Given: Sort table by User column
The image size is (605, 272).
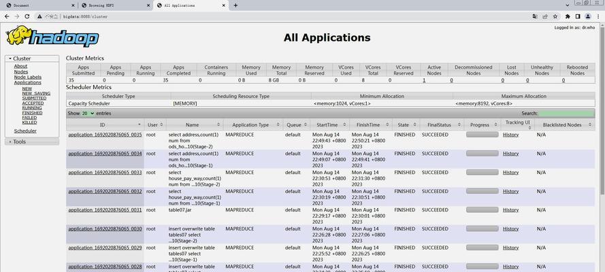Looking at the screenshot, I should click(x=155, y=125).
